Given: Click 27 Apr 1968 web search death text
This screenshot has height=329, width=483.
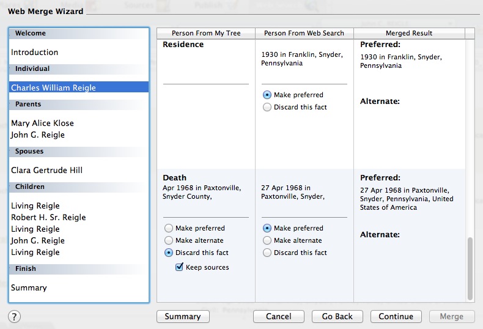Looking at the screenshot, I should 293,192.
